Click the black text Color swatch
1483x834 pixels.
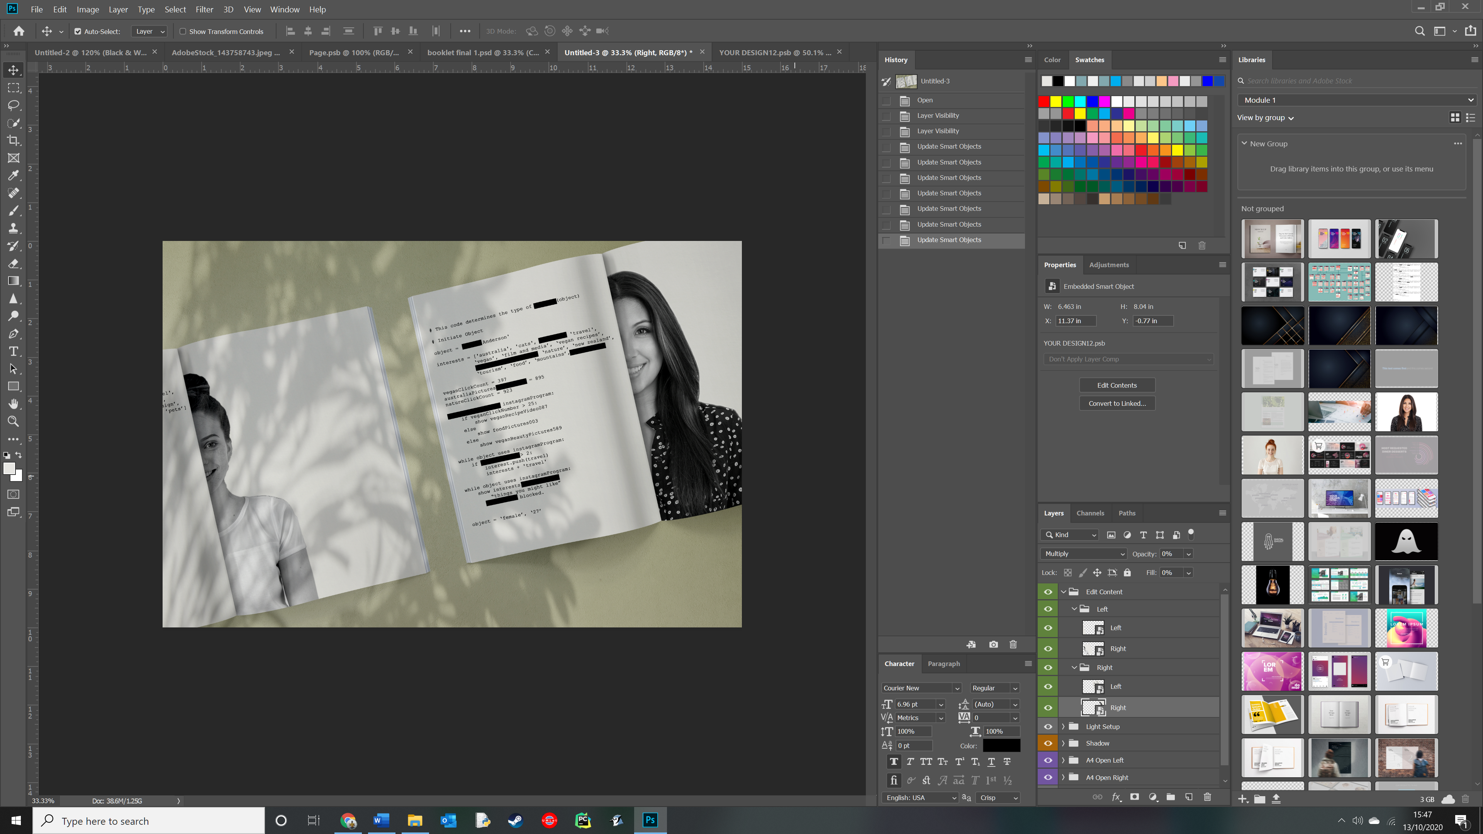1001,745
